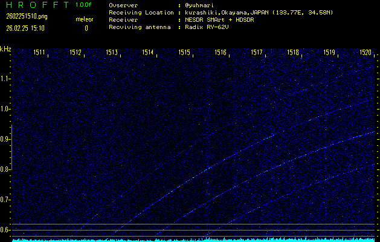Click the 1518 time marker

coord(293,53)
